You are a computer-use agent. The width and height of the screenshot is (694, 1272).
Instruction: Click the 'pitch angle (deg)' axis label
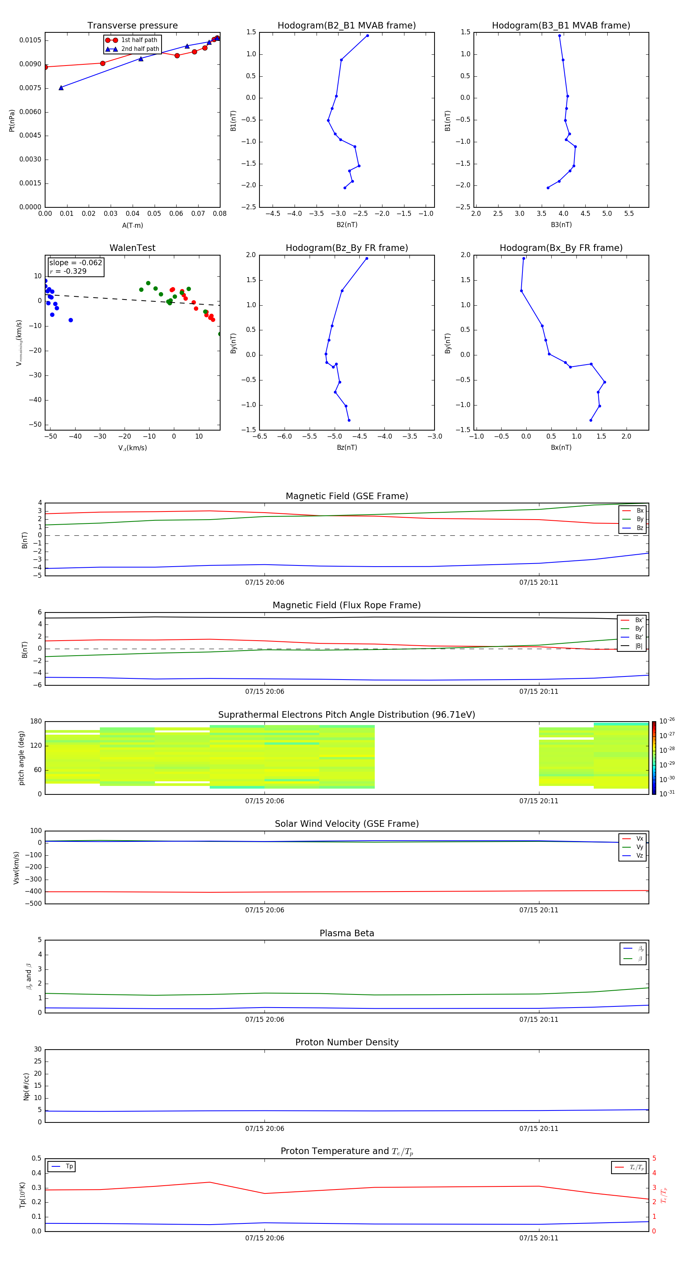(21, 758)
